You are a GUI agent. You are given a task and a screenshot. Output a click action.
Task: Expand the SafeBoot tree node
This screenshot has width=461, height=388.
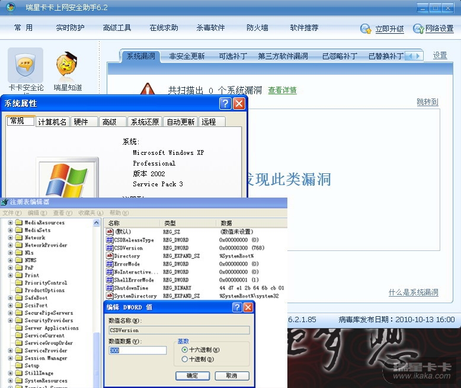pyautogui.click(x=10, y=298)
